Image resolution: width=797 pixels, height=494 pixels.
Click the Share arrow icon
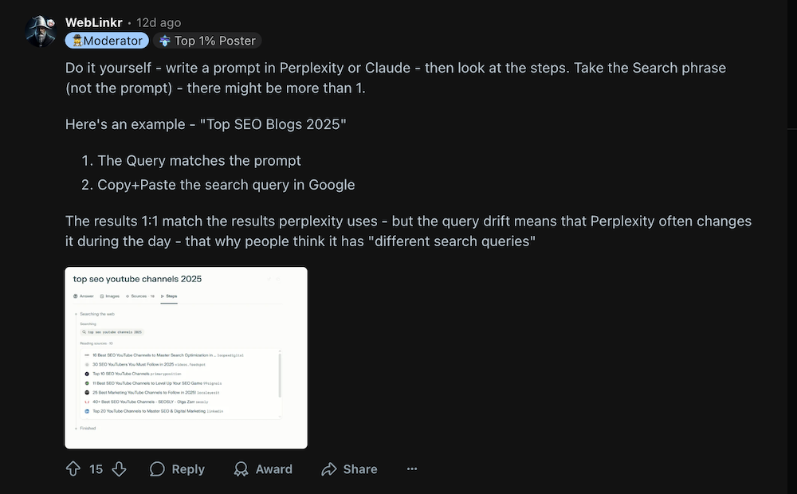tap(329, 469)
